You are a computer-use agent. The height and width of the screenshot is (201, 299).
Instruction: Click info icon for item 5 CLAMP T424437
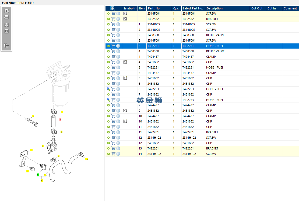118,73
